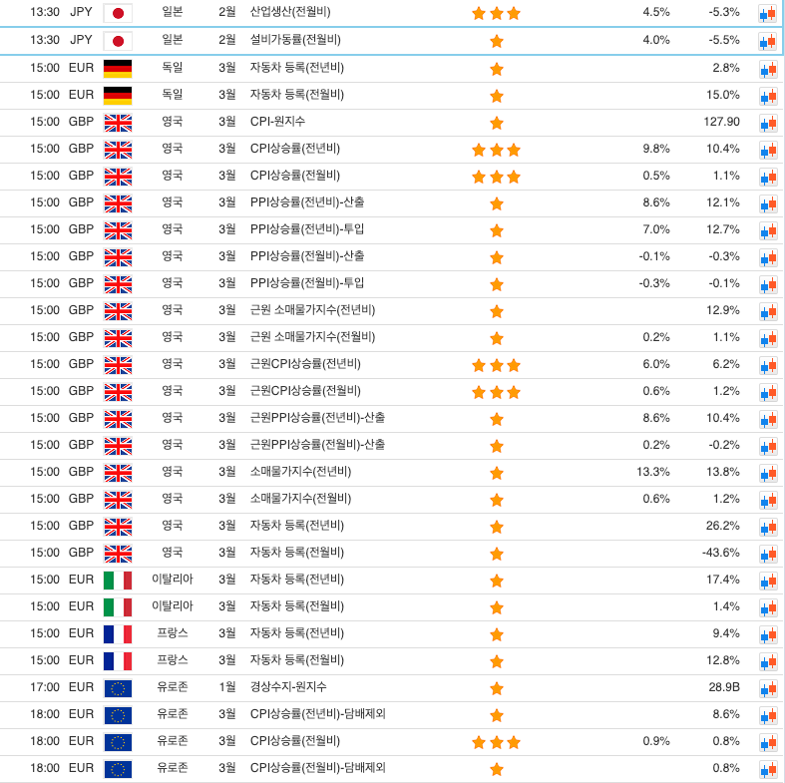Click the German flag in 자동차 등록(전년비) row
785x783 pixels.
[x=118, y=69]
